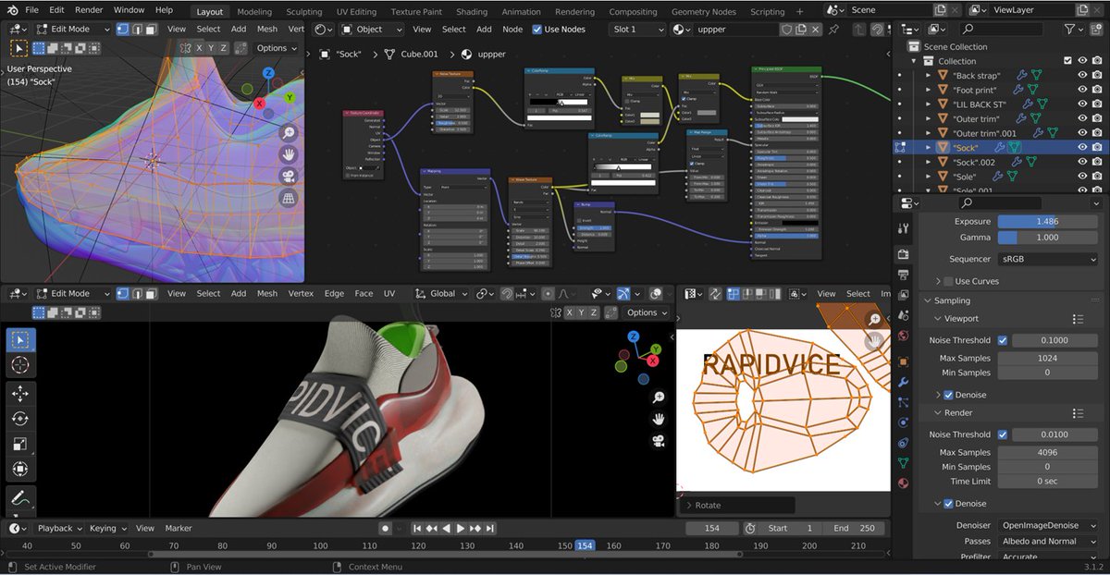This screenshot has width=1110, height=575.
Task: Open the Modifier wrench properties tab
Action: [x=904, y=382]
